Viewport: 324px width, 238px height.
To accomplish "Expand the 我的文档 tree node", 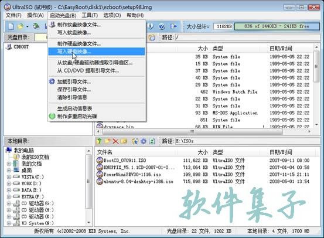I will point(9,164).
